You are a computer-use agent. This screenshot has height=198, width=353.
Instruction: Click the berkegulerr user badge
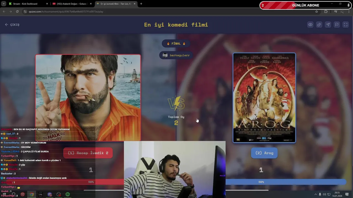click(176, 55)
